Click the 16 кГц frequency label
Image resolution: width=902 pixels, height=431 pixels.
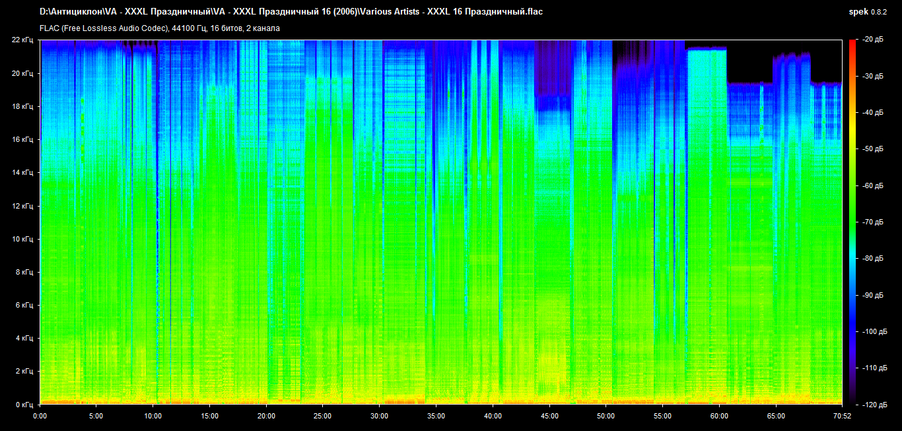click(22, 139)
